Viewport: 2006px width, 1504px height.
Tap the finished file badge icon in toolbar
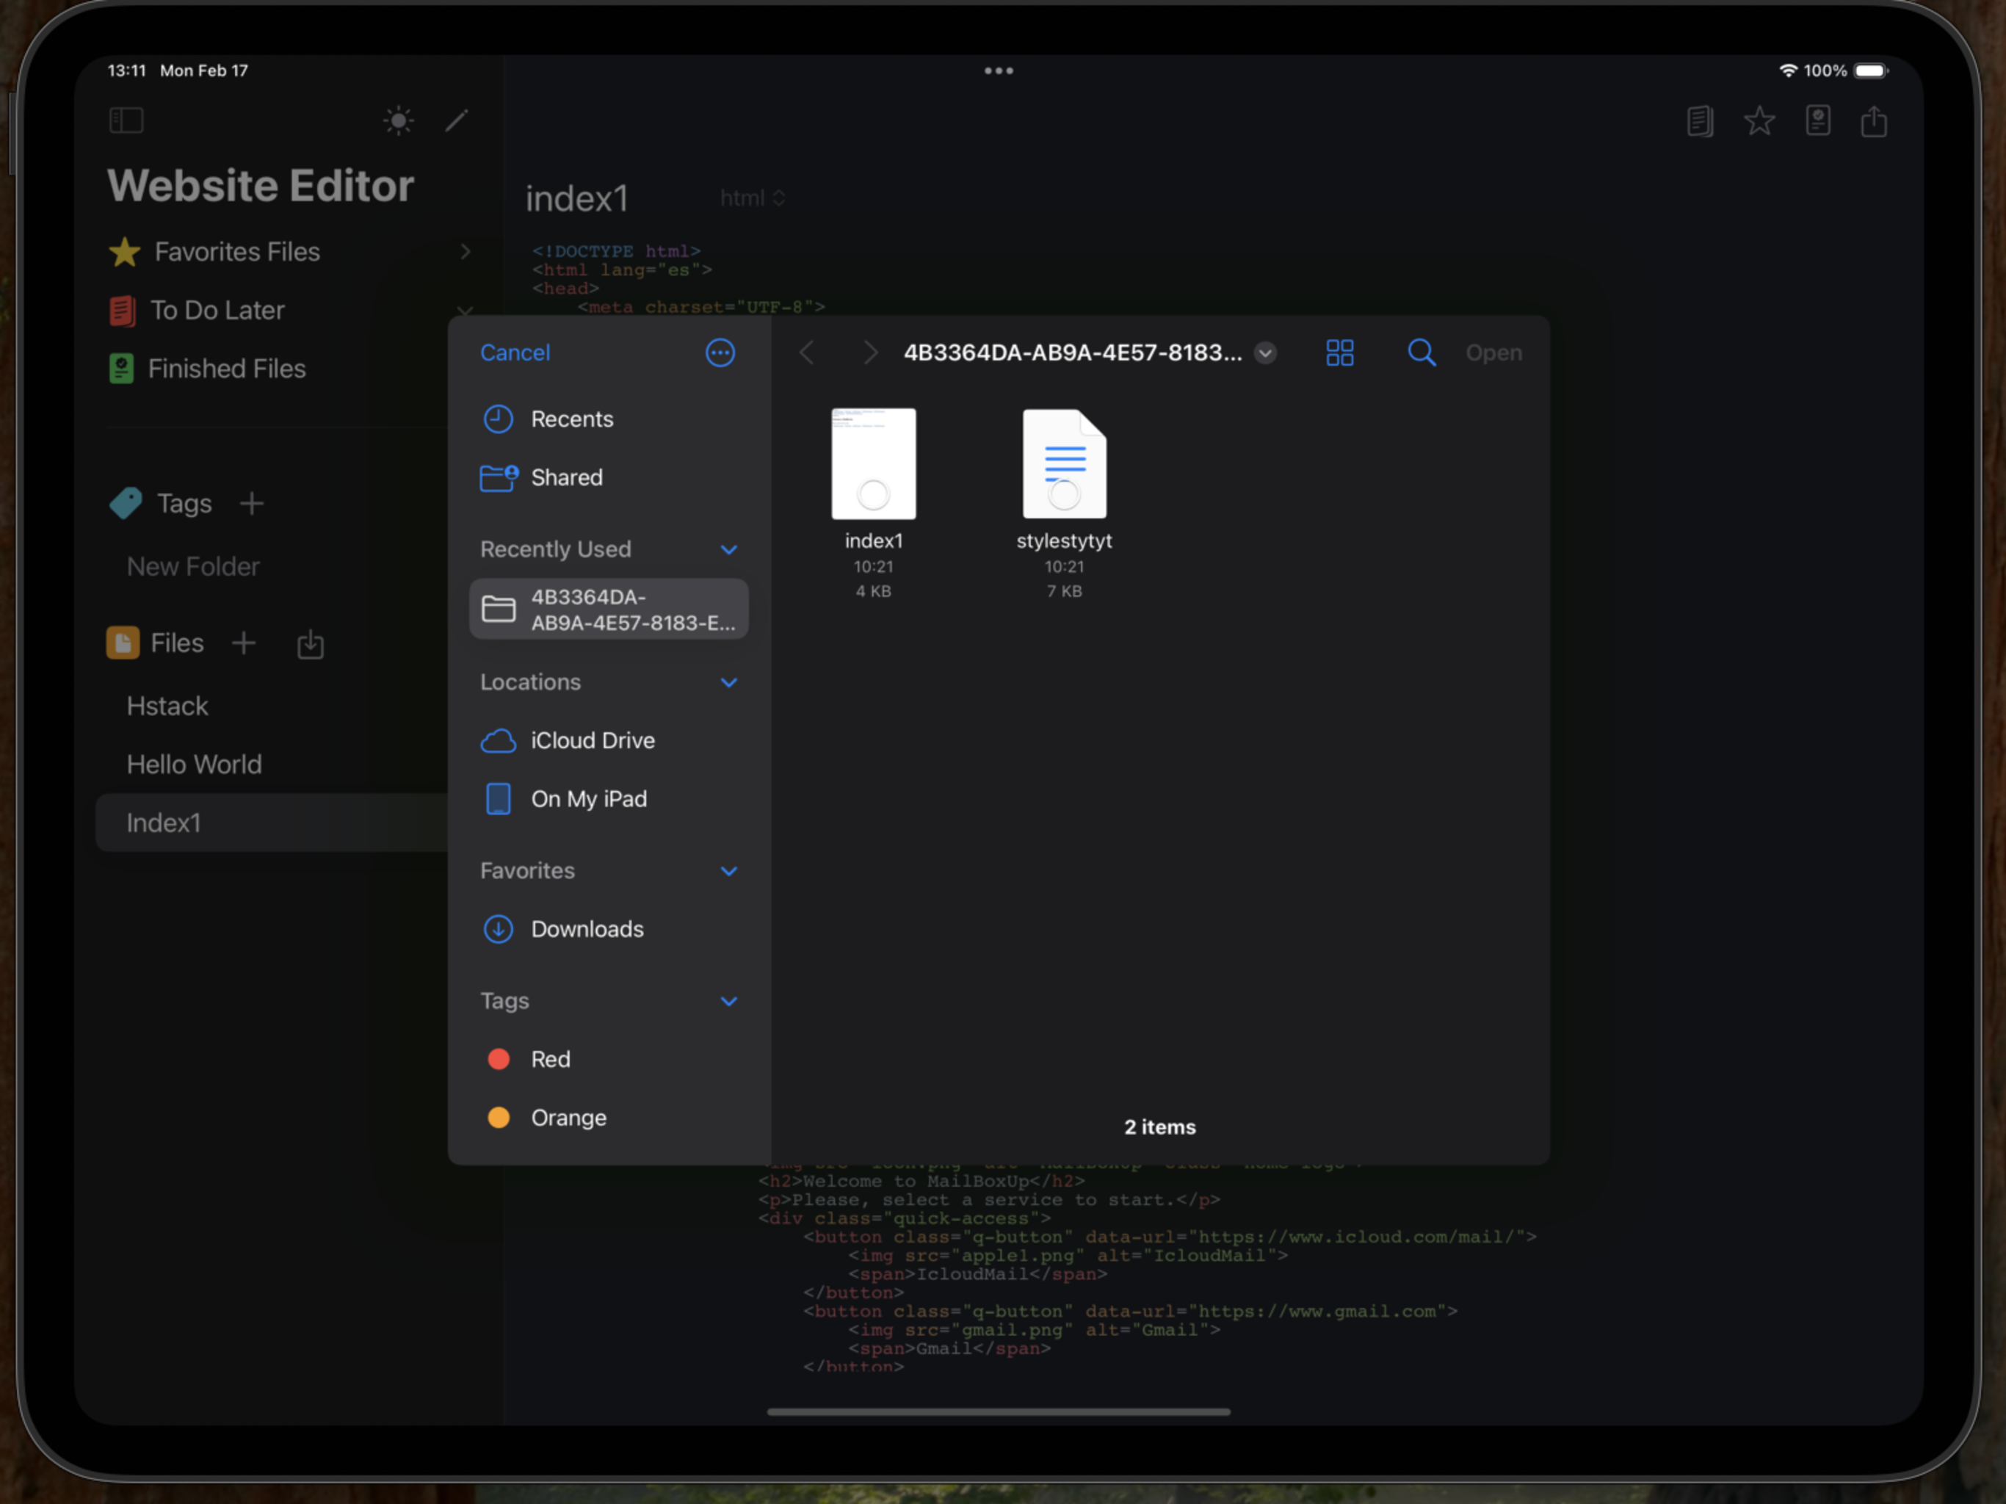pyautogui.click(x=1817, y=120)
